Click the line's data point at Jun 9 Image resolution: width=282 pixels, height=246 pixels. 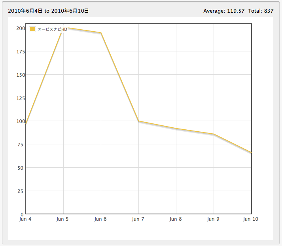tap(214, 134)
